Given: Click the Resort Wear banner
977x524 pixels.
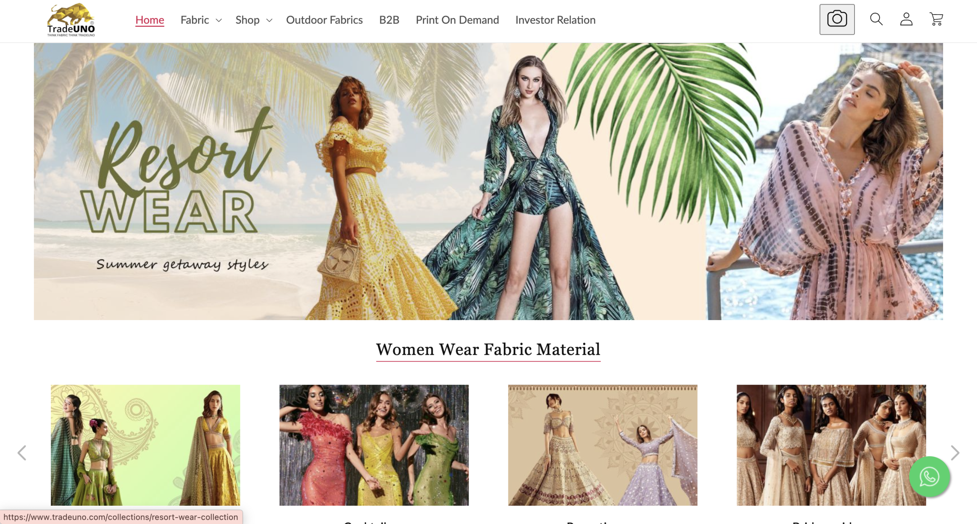Looking at the screenshot, I should [x=488, y=181].
